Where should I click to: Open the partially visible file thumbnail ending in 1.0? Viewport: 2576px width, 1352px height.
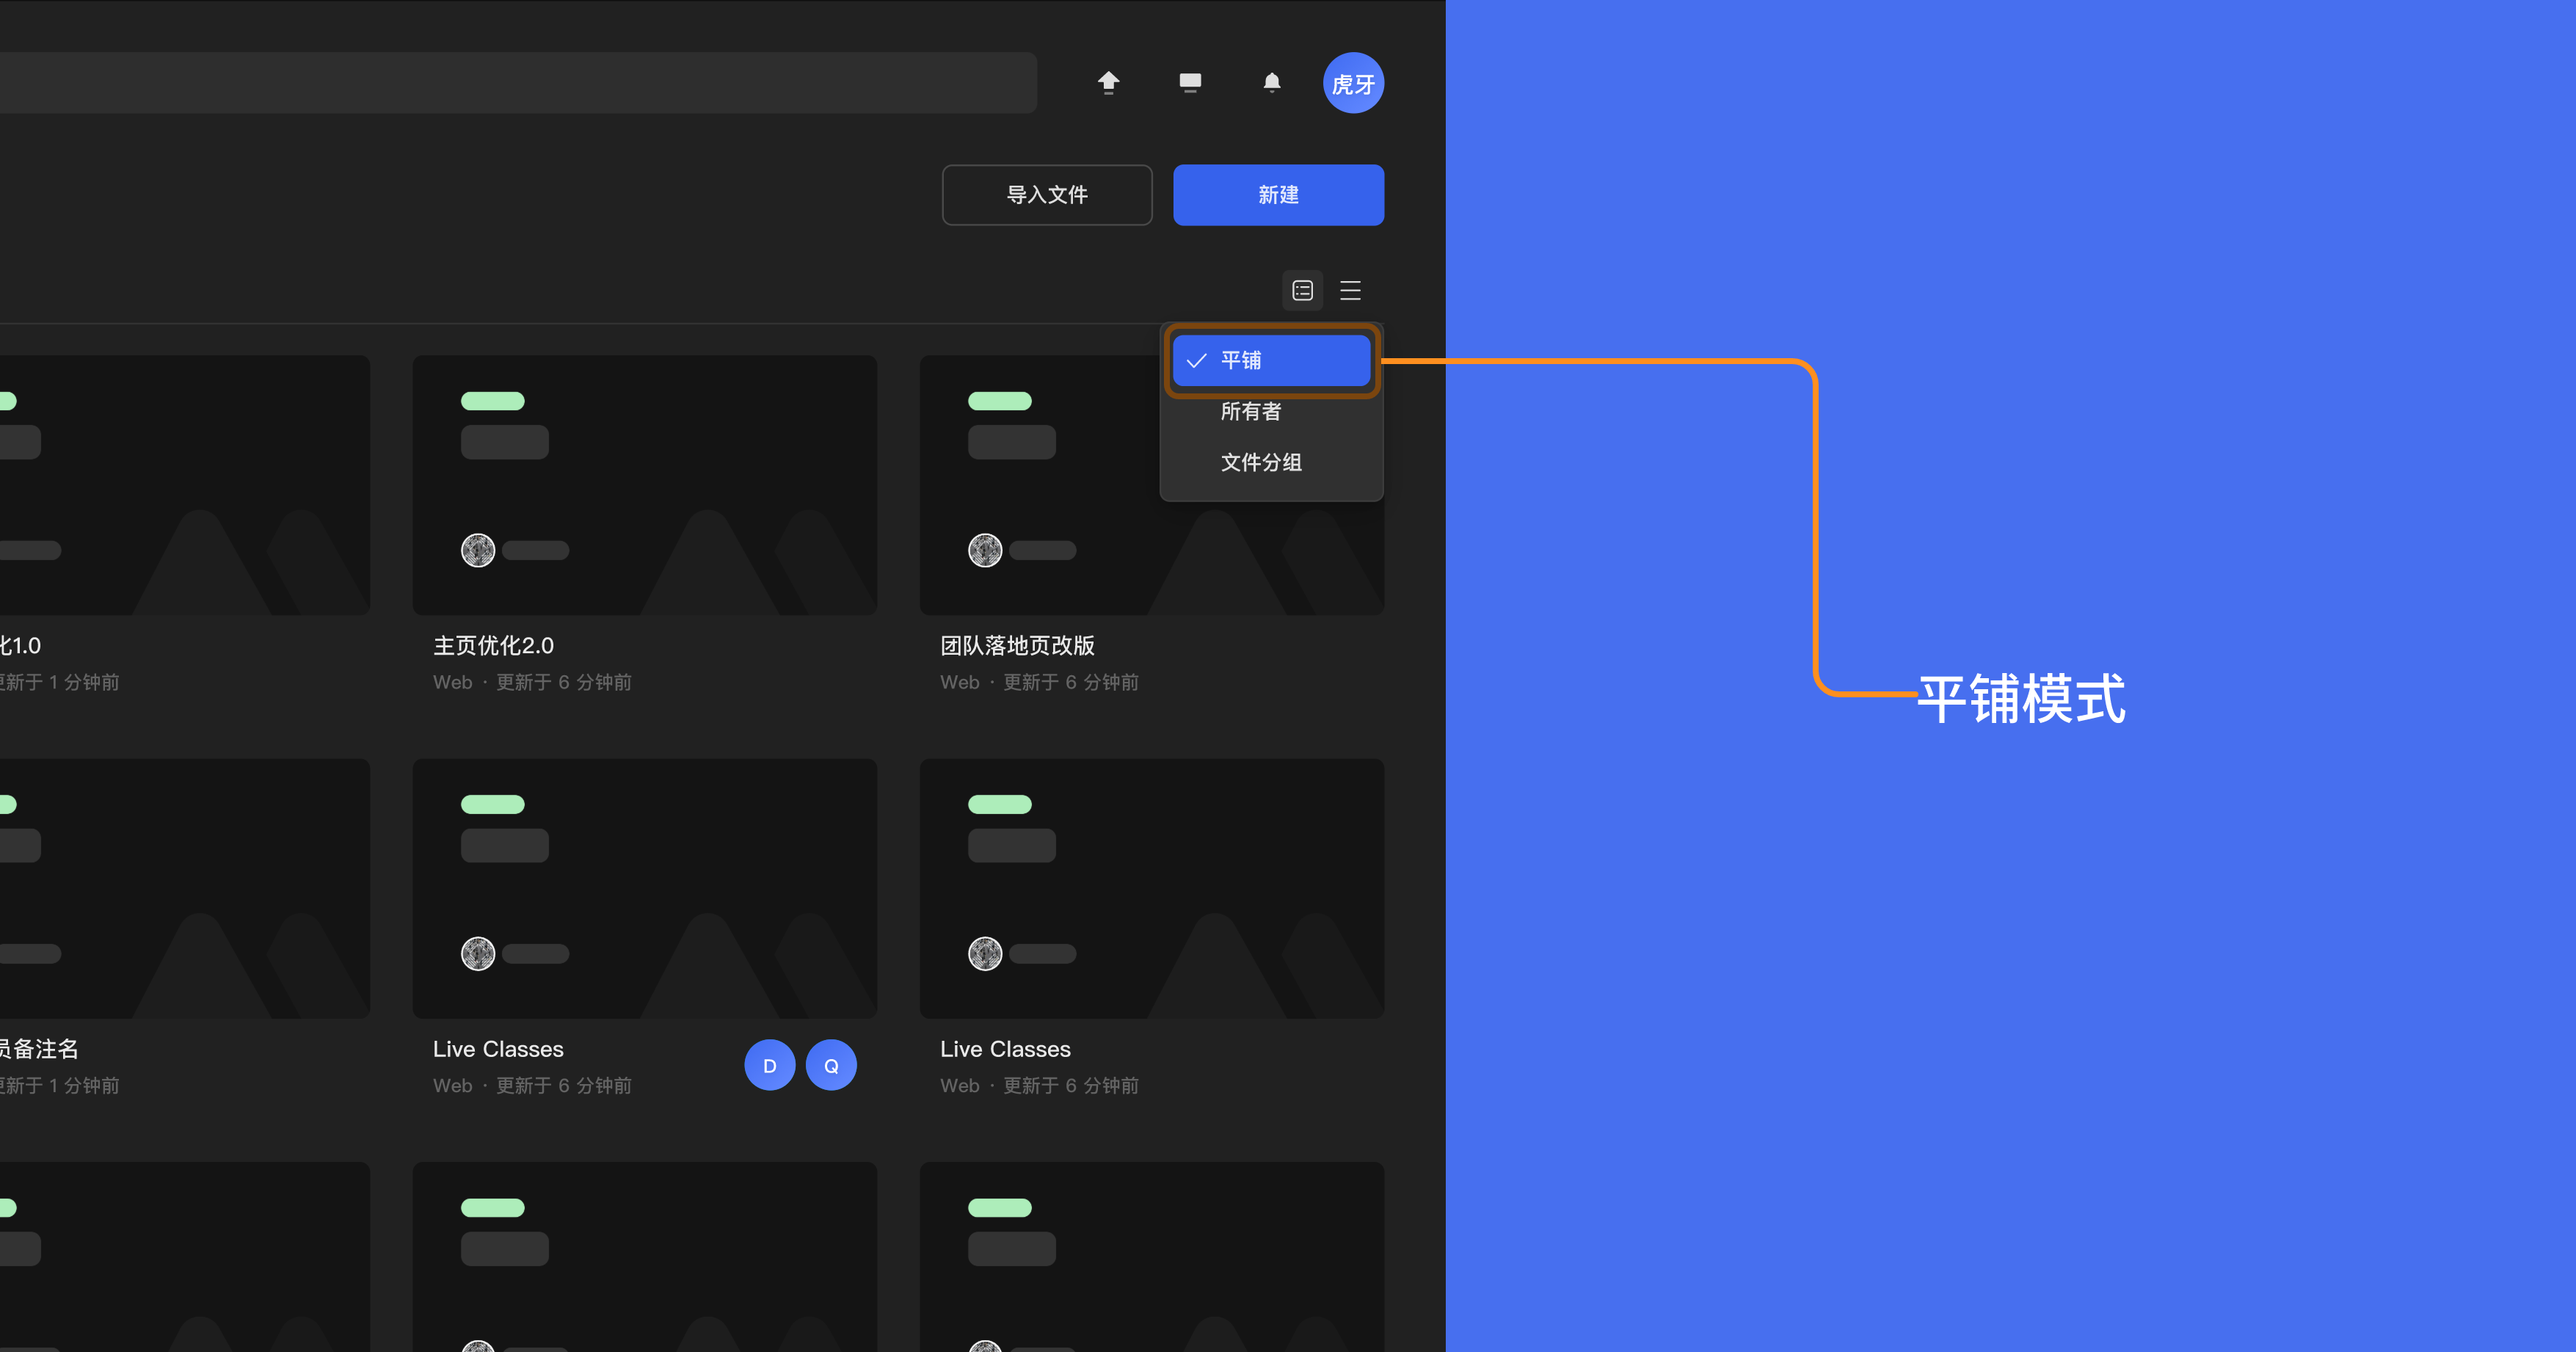(x=185, y=485)
